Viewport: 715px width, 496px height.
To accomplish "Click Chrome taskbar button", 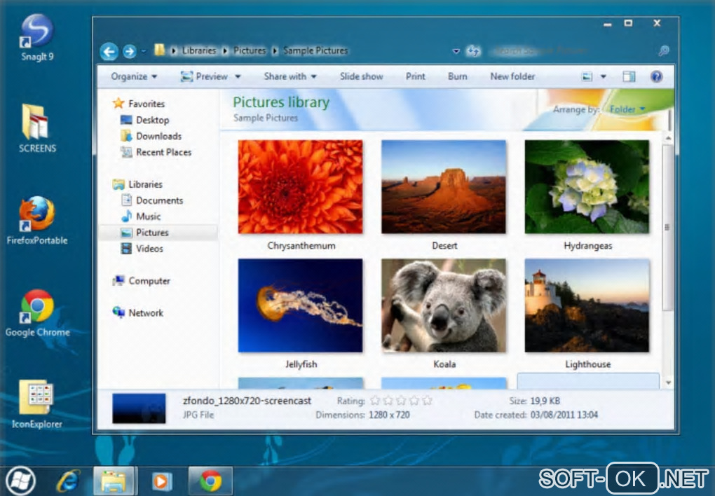I will (210, 481).
